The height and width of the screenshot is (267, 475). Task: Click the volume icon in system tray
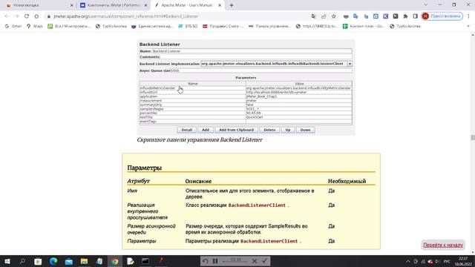(437, 261)
